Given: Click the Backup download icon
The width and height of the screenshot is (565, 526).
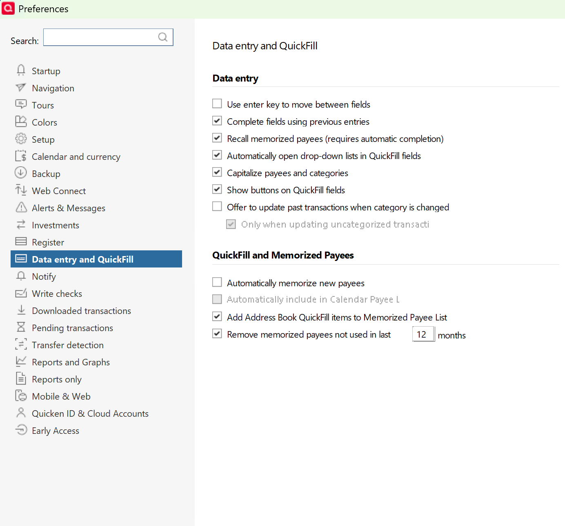Looking at the screenshot, I should (x=21, y=173).
